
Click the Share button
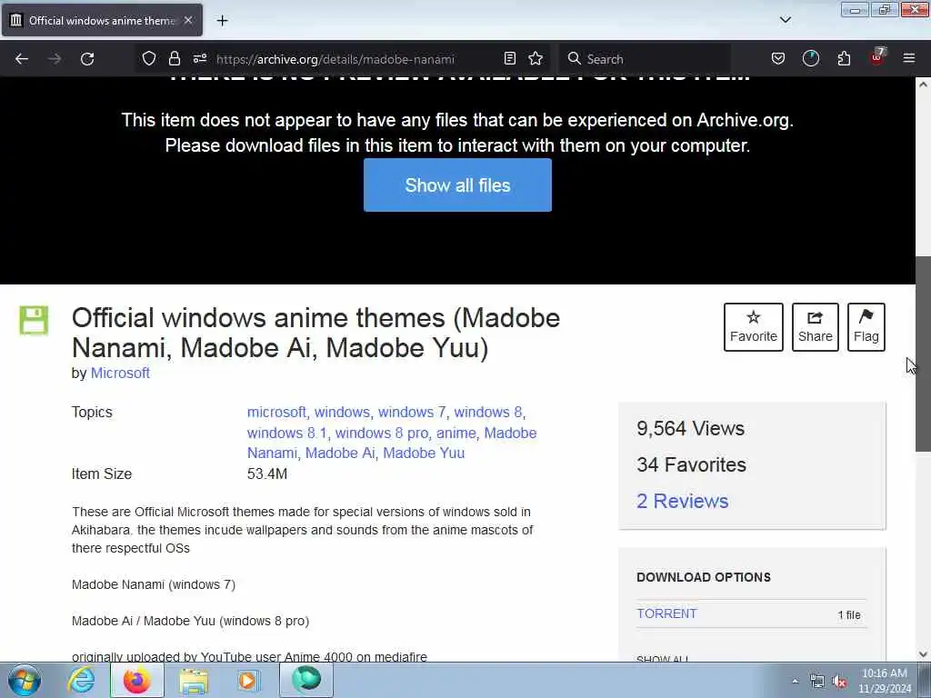[x=816, y=327]
